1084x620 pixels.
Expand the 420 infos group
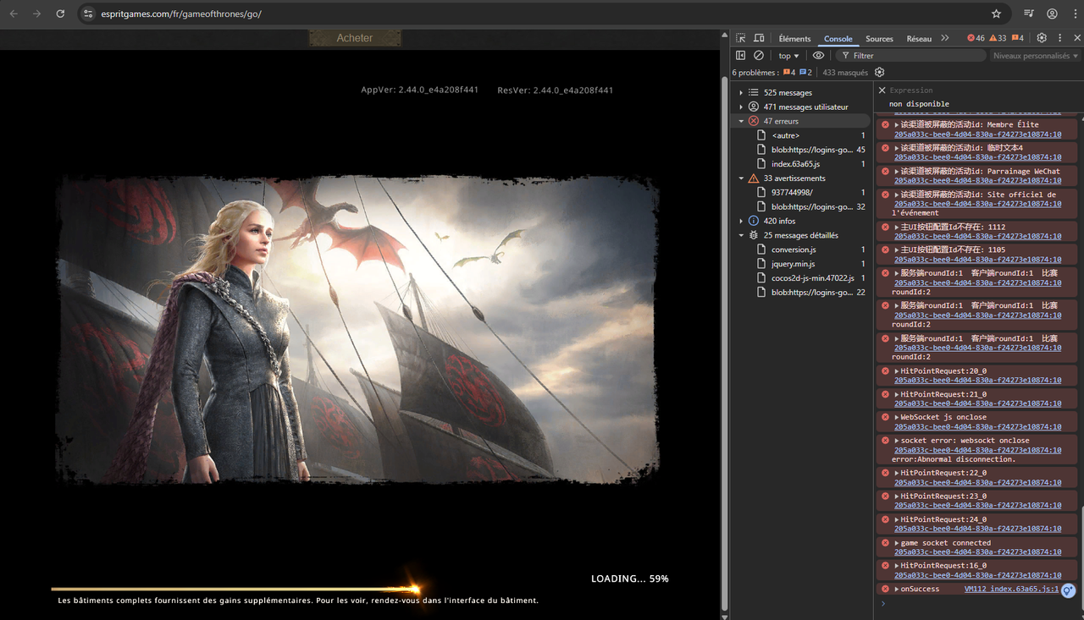[742, 221]
